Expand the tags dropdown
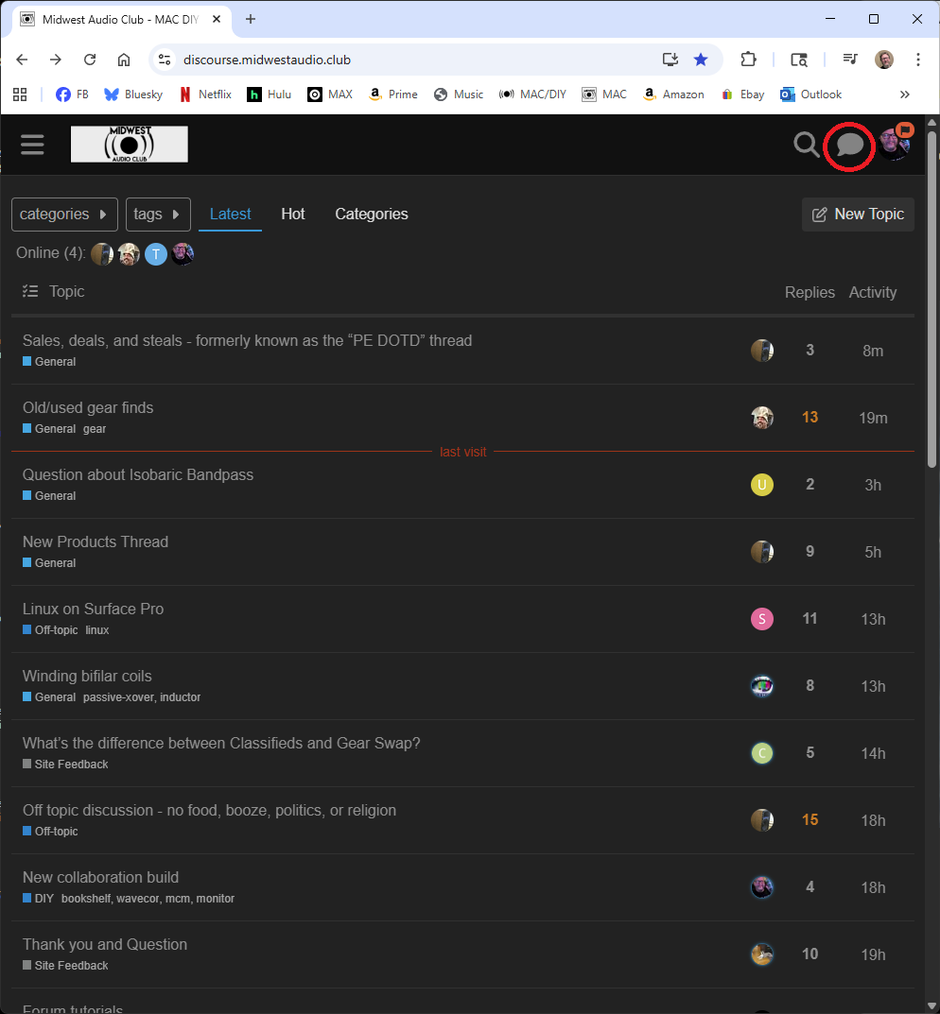Image resolution: width=940 pixels, height=1014 pixels. click(158, 215)
